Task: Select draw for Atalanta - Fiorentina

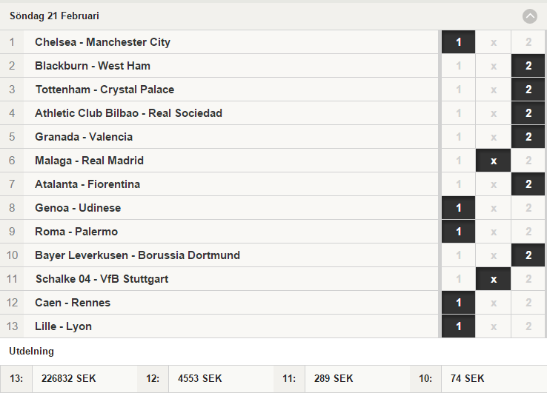Action: (494, 184)
